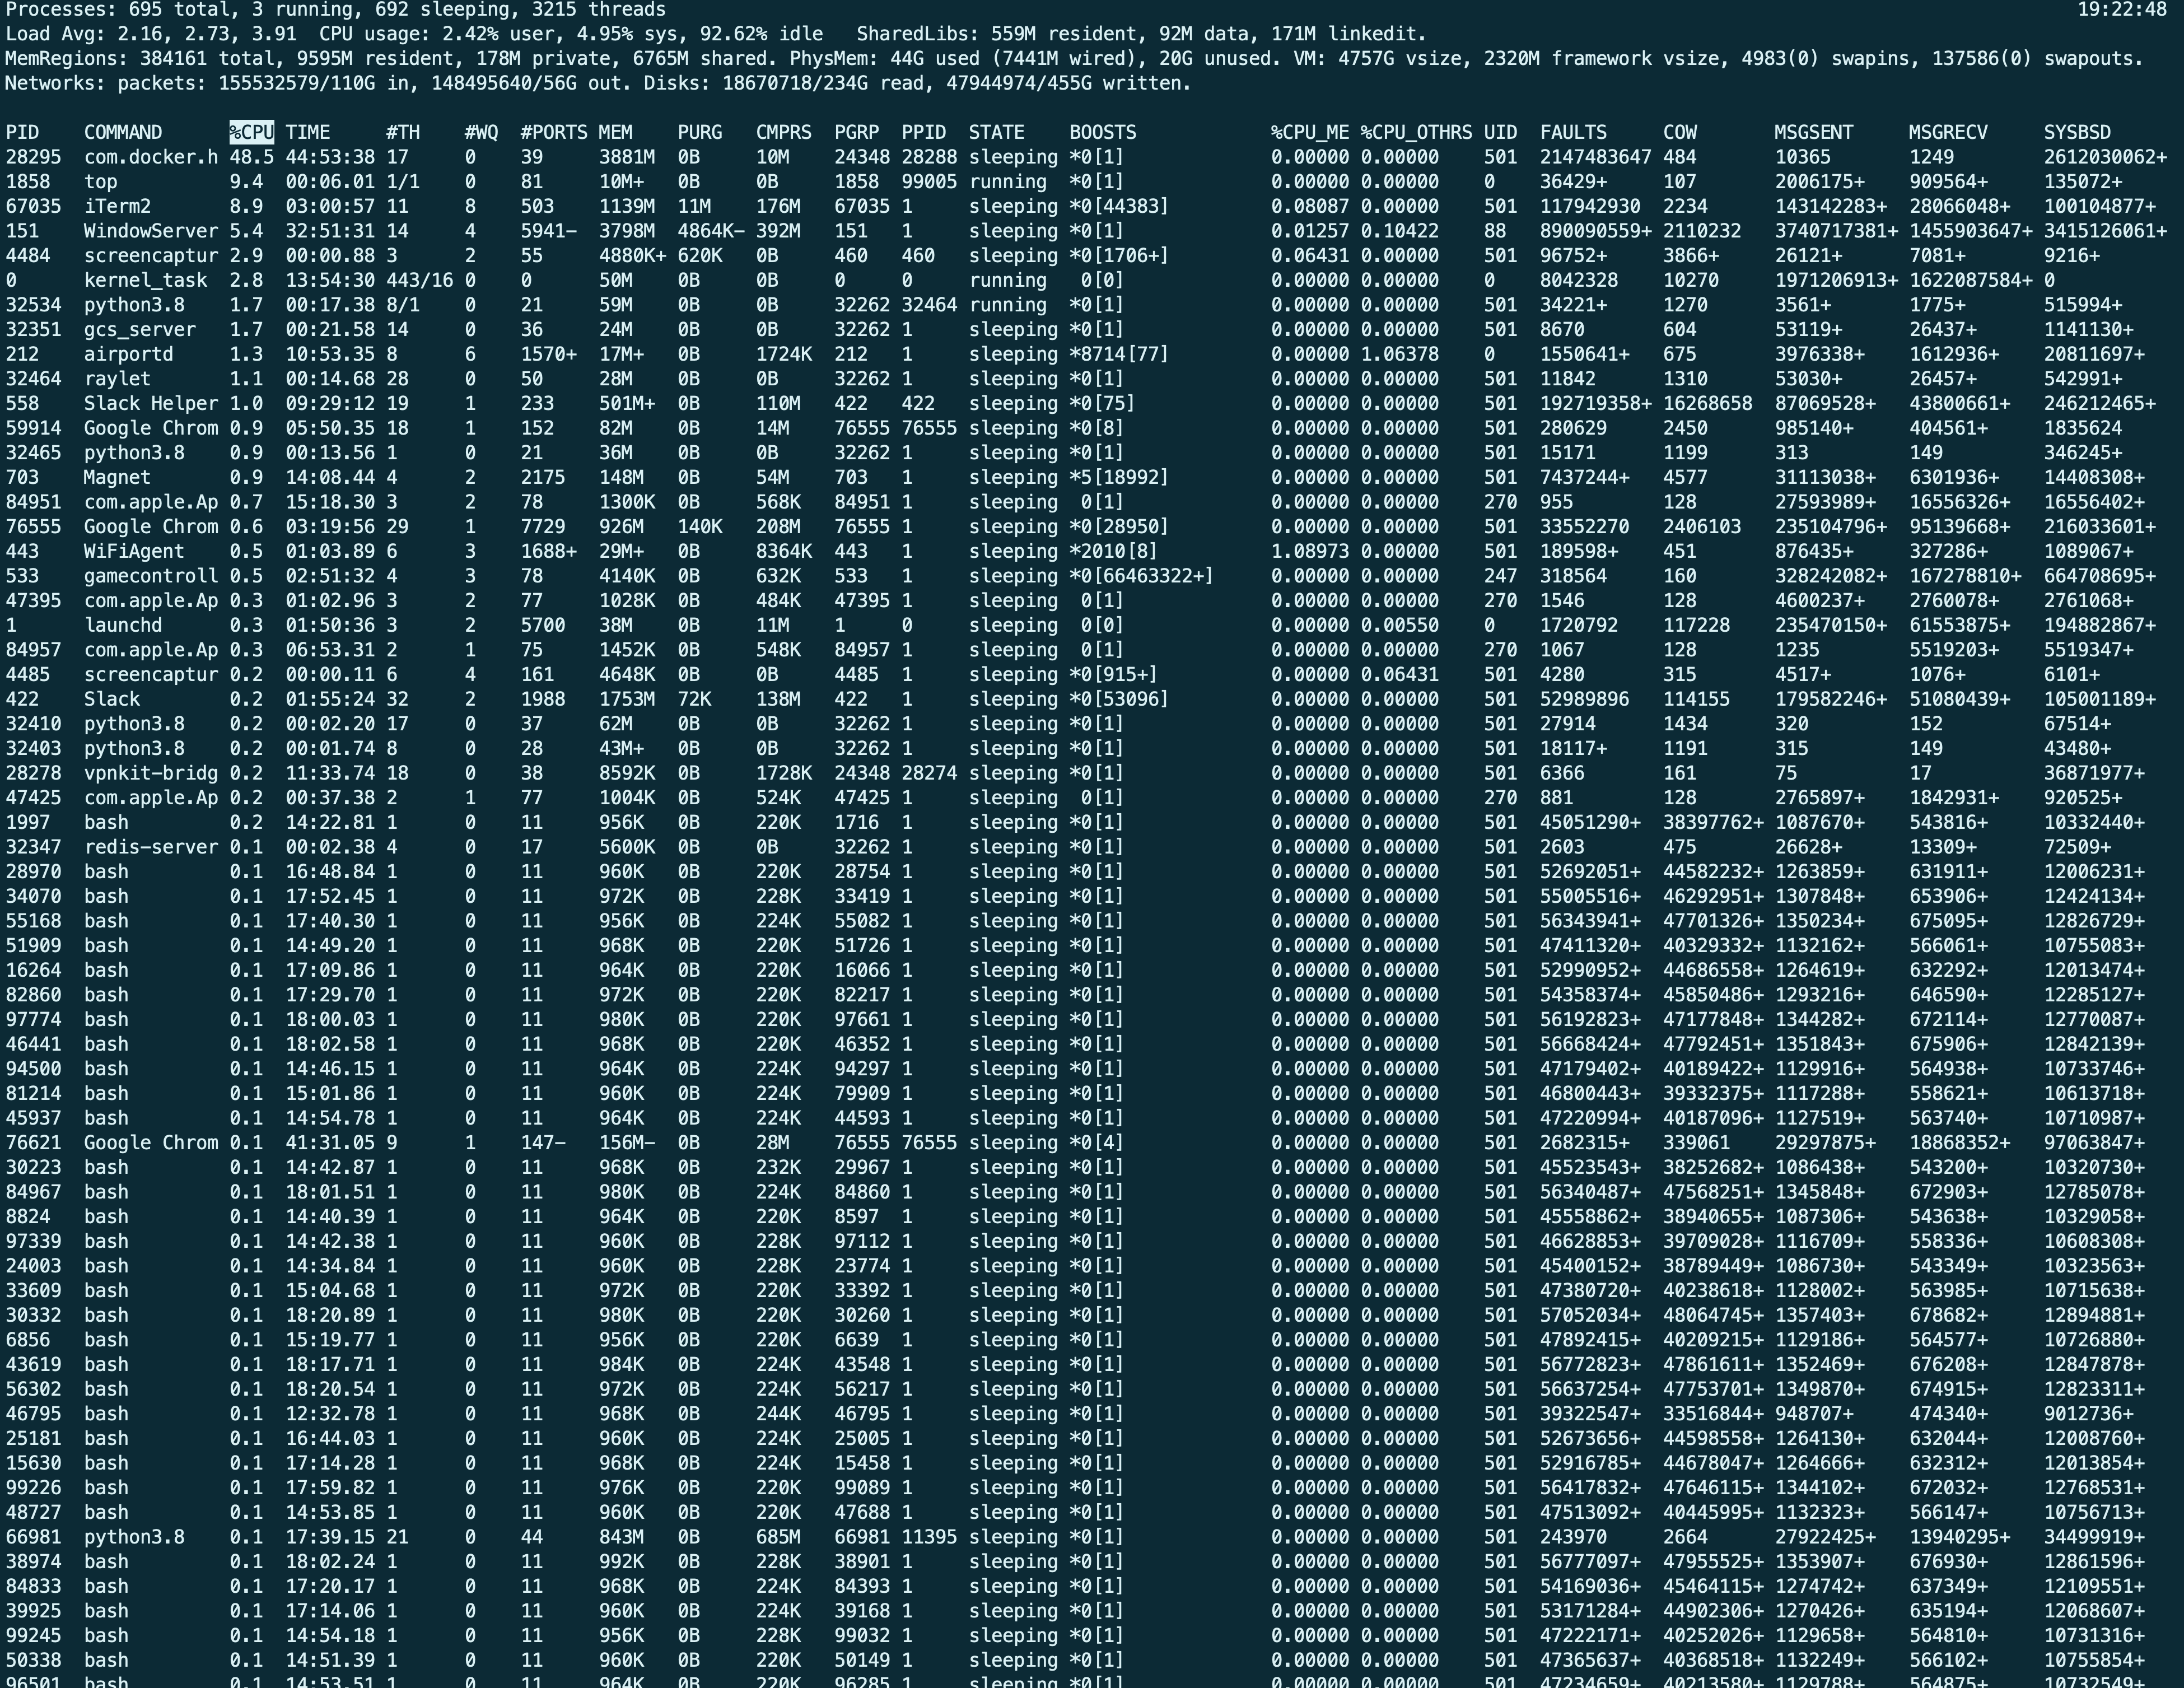Select the 1.06378 %CPU_OTHERS value
The image size is (2184, 1688).
tap(1400, 354)
